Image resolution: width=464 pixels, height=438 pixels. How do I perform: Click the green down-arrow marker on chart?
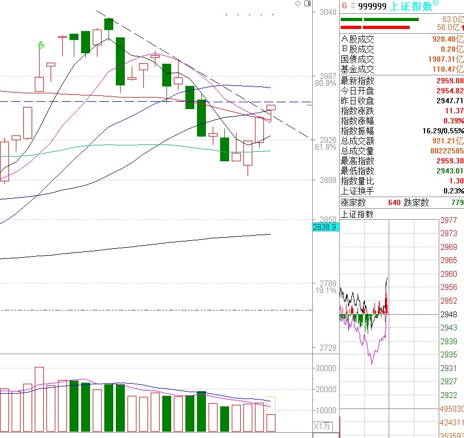tap(41, 45)
